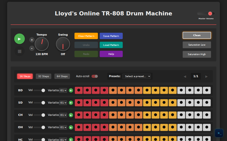Toggle CH step 12 last yellow pad
This screenshot has height=141, width=227.
173,115
